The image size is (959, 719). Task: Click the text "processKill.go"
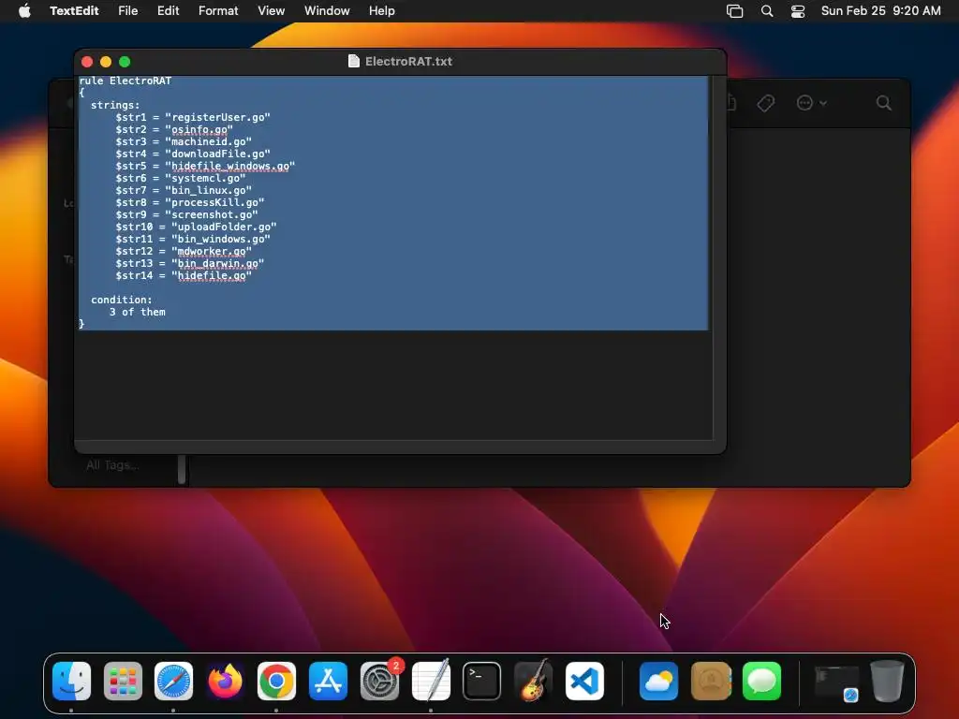pyautogui.click(x=214, y=202)
